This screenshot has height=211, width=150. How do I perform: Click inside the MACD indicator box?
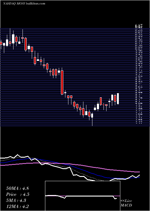click(x=82, y=196)
